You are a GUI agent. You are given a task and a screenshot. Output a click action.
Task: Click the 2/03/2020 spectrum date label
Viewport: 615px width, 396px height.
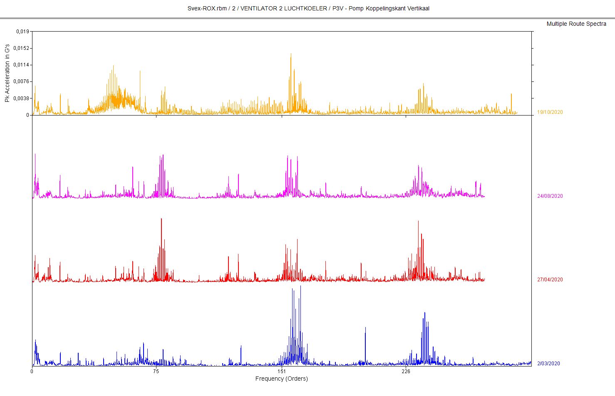tap(548, 364)
